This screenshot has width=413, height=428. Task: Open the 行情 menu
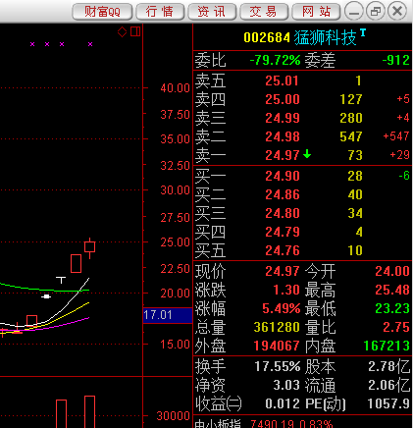[160, 12]
